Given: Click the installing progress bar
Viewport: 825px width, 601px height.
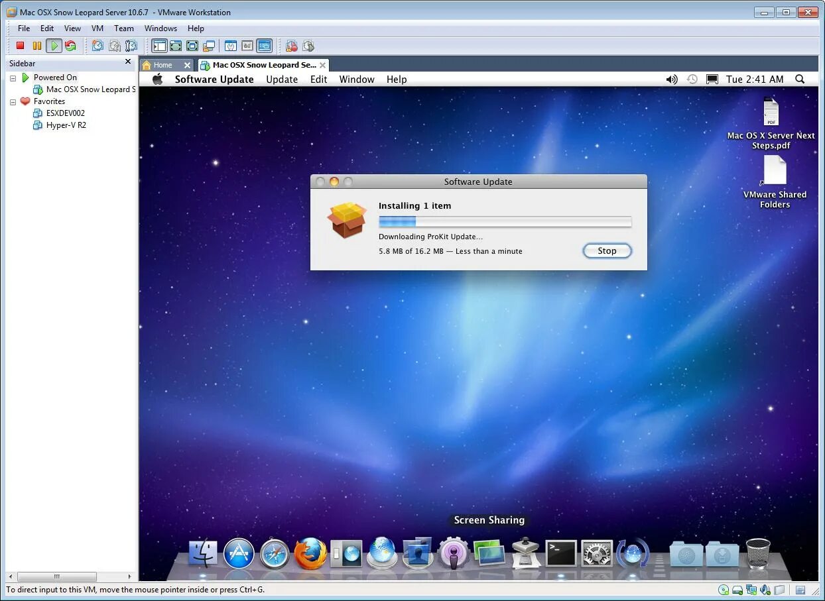Looking at the screenshot, I should point(504,221).
